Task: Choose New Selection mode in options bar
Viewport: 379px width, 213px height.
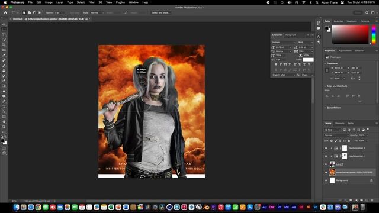Action: (24, 12)
